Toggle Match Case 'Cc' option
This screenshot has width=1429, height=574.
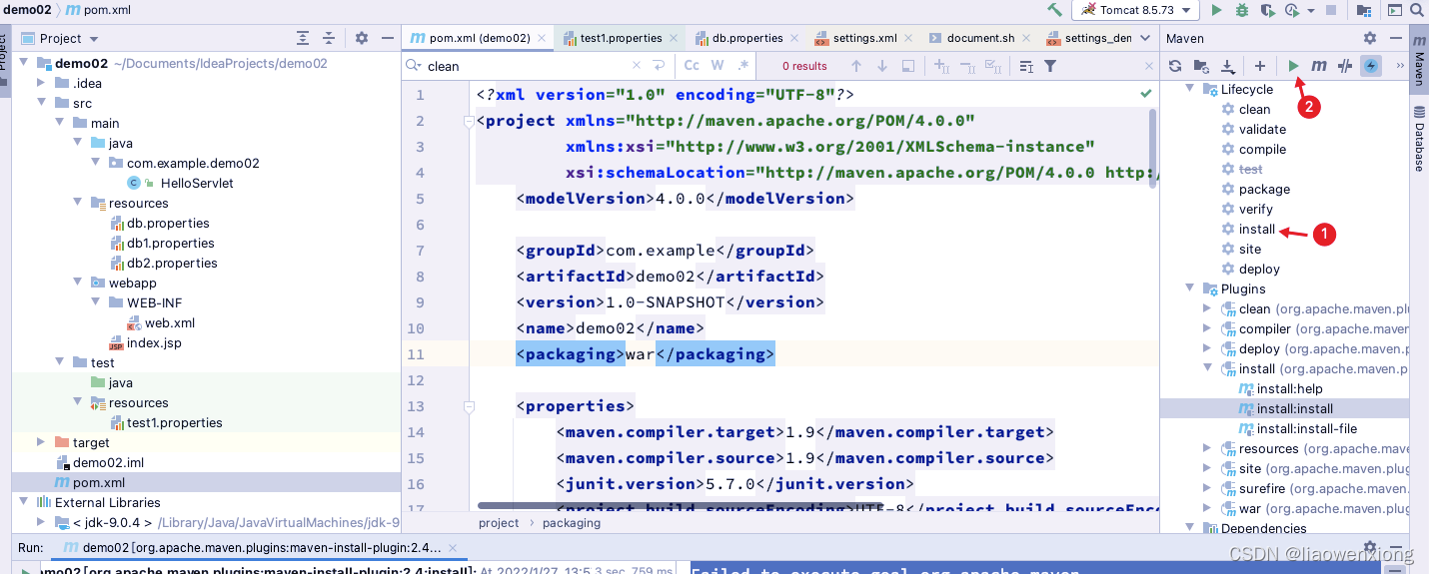(x=692, y=66)
